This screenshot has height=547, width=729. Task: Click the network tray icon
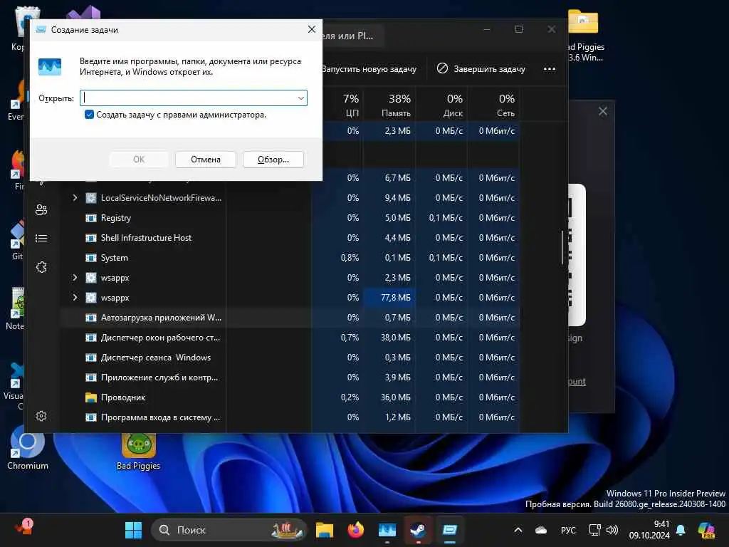(x=595, y=530)
